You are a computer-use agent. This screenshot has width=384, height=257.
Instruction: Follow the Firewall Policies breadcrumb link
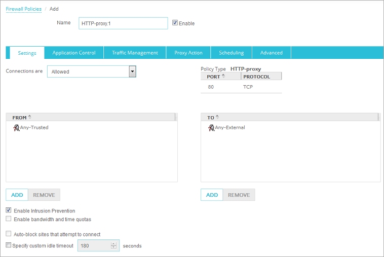click(x=23, y=9)
